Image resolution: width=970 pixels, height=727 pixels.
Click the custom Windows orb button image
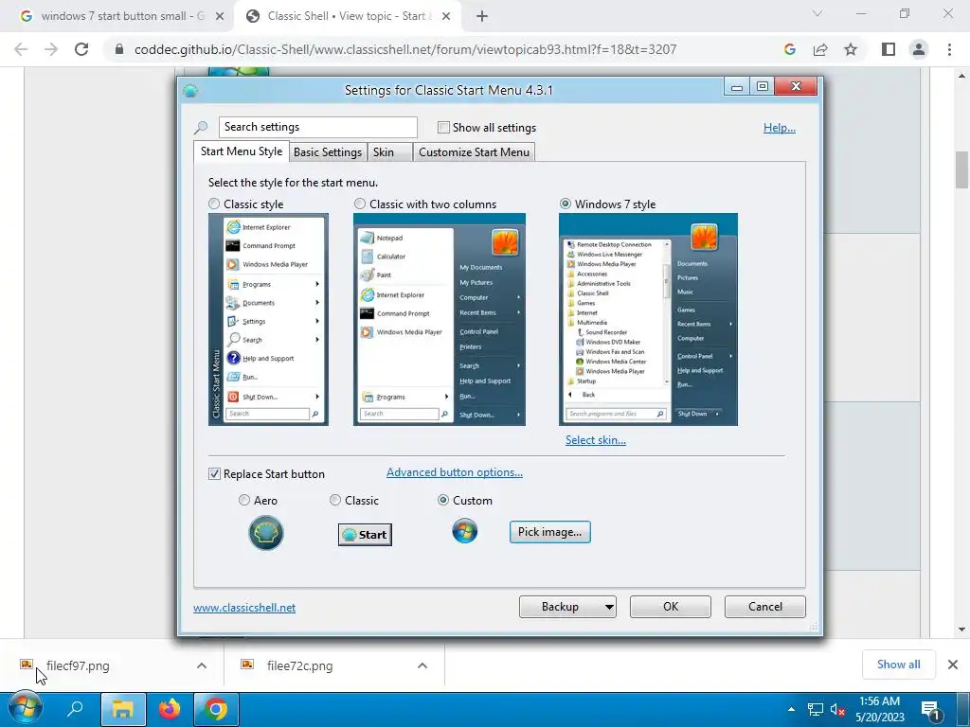464,531
